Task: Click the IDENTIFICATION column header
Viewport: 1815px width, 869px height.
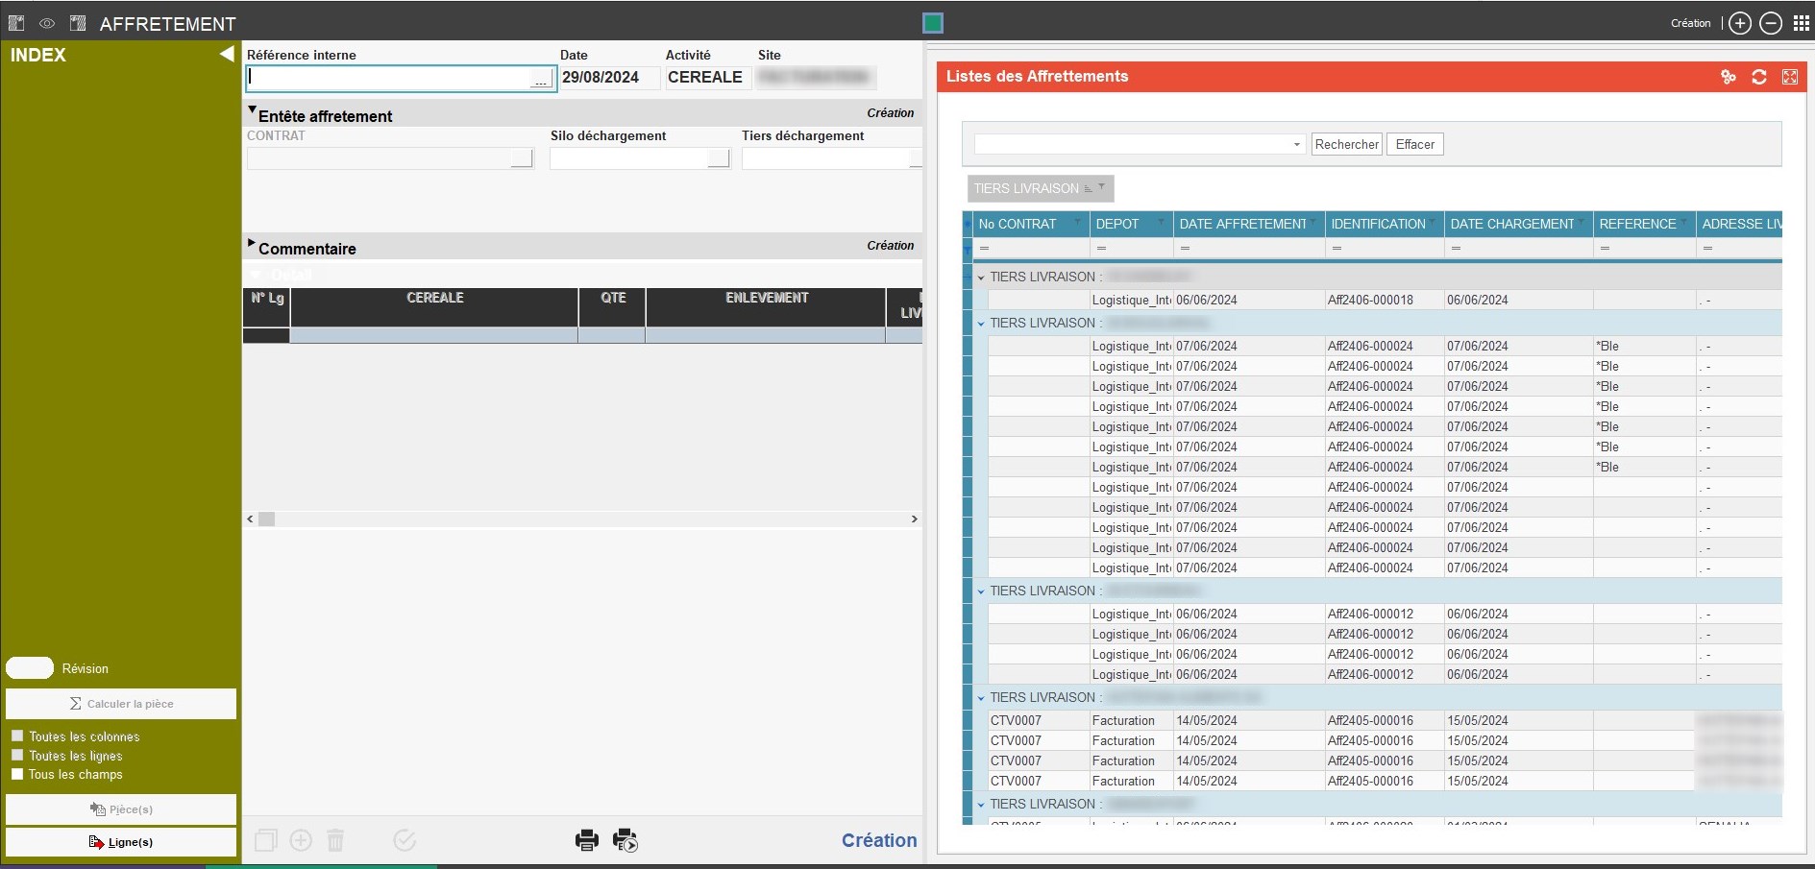Action: (x=1378, y=224)
